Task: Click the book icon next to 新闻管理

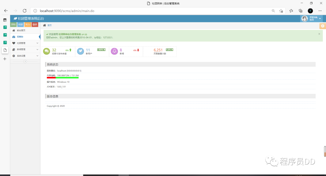Action: click(14, 49)
